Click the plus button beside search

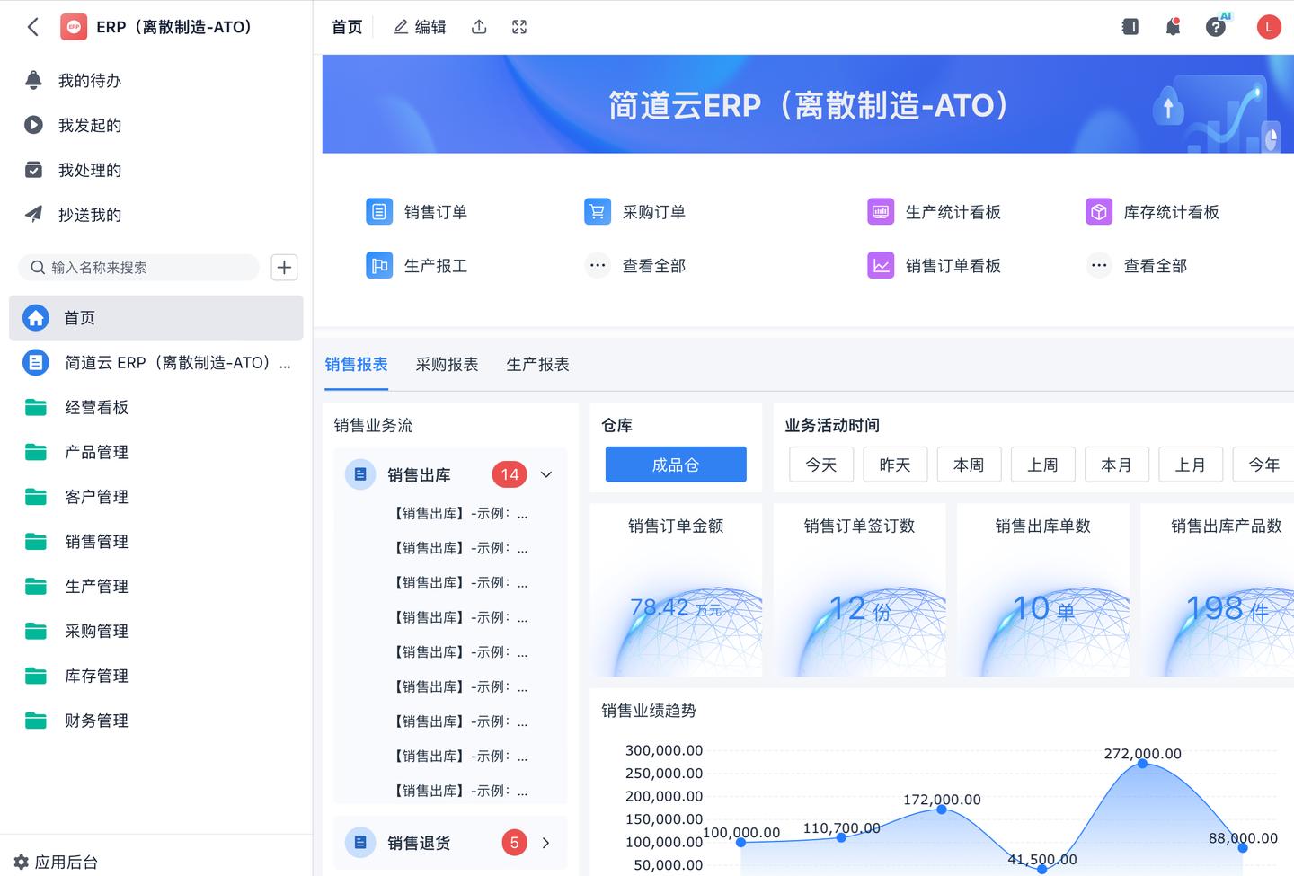click(284, 267)
